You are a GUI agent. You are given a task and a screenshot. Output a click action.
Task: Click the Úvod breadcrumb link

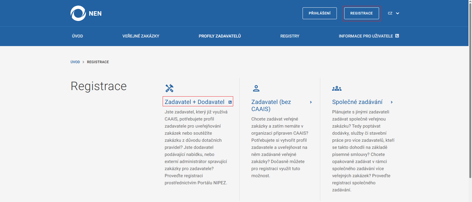pos(75,62)
